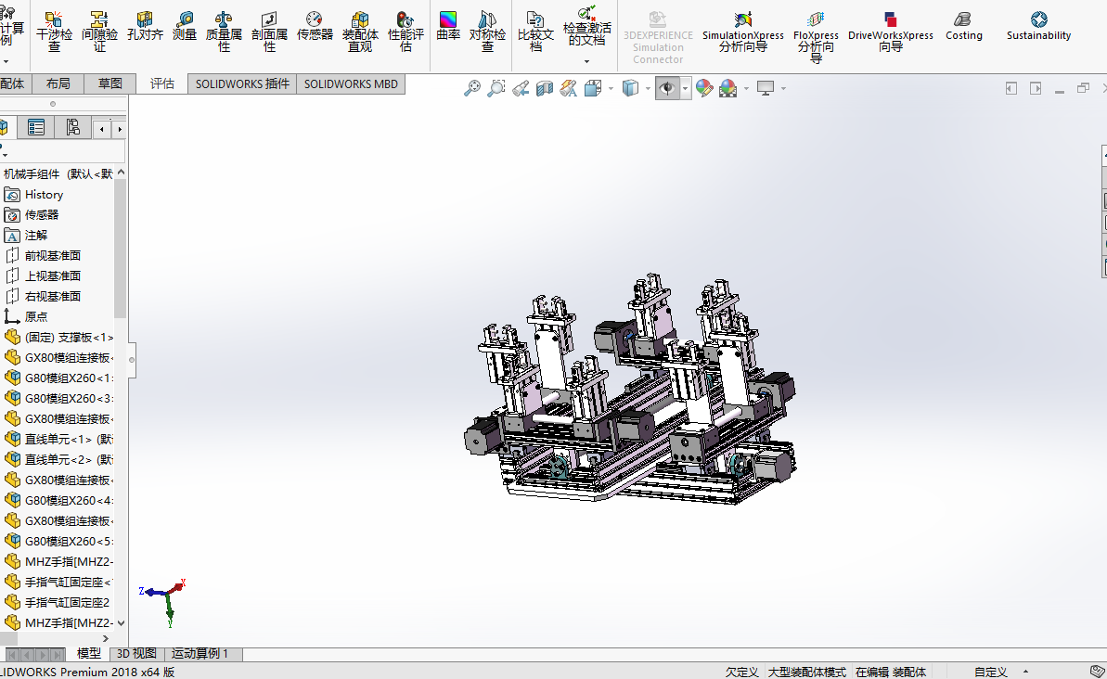
Task: Show 曲率 curvature display
Action: pos(448,26)
